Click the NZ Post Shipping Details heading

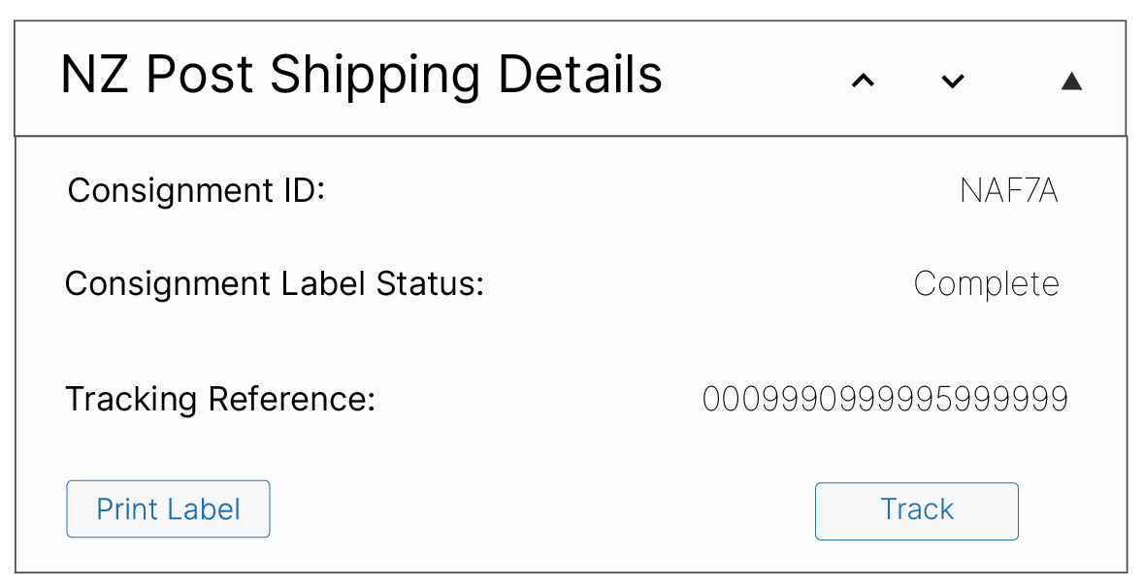point(361,76)
